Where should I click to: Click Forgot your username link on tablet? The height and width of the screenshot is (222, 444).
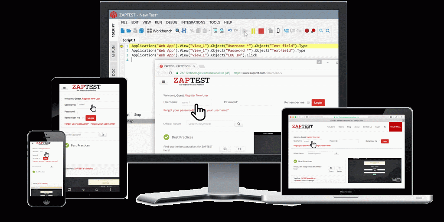[103, 124]
